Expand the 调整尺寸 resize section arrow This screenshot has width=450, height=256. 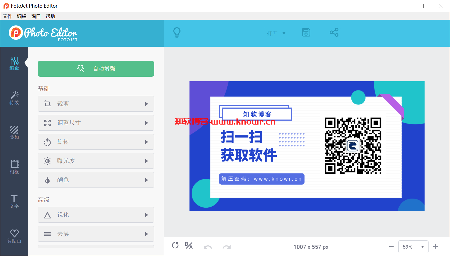click(147, 123)
